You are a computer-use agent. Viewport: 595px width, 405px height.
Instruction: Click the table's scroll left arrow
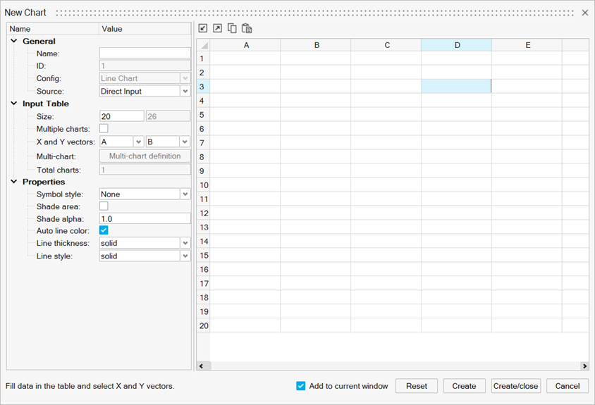coord(201,366)
